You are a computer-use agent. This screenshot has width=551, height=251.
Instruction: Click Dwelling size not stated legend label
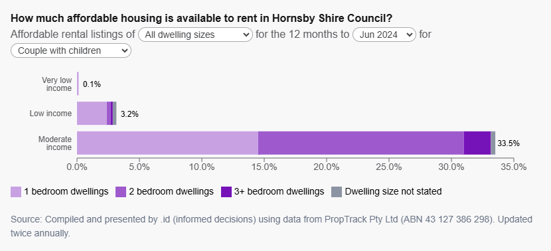pyautogui.click(x=393, y=192)
